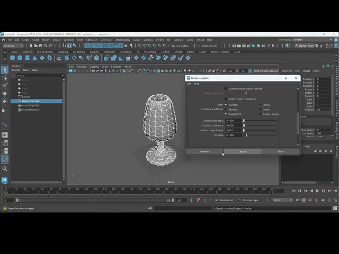Open the Outliner search filter dropdown arrow
Image resolution: width=339 pixels, height=254 pixels.
63,75
